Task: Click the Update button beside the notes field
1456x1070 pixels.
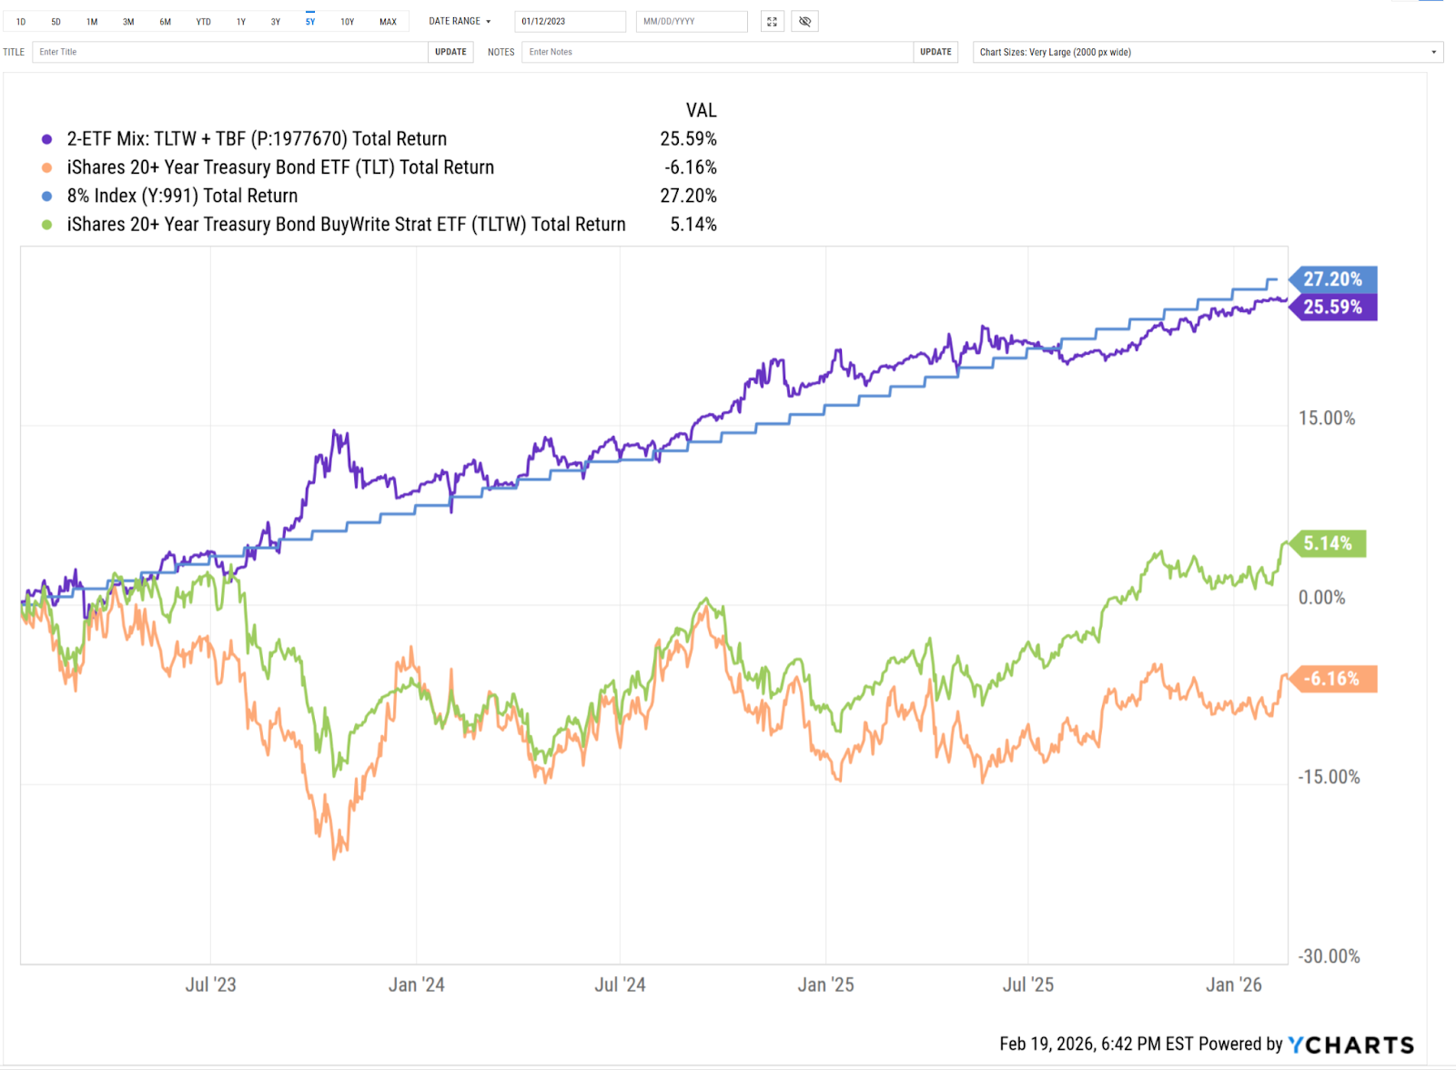Action: [935, 52]
